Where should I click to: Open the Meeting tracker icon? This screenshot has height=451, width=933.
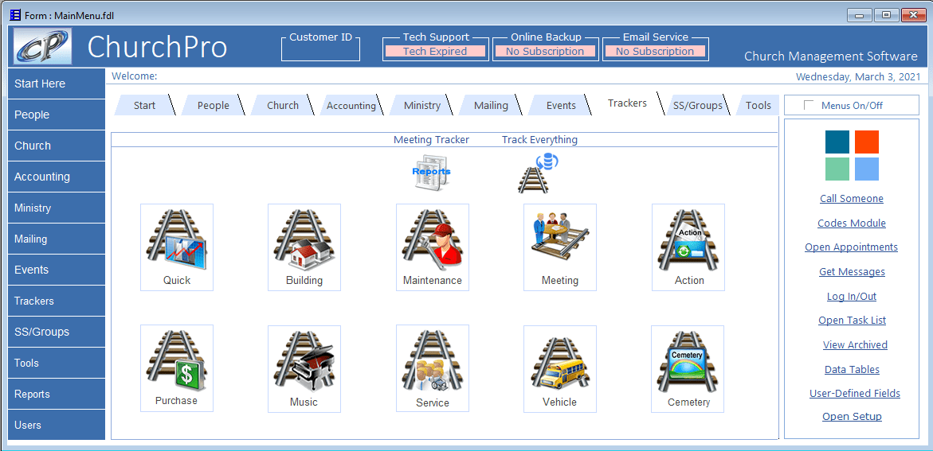(560, 247)
